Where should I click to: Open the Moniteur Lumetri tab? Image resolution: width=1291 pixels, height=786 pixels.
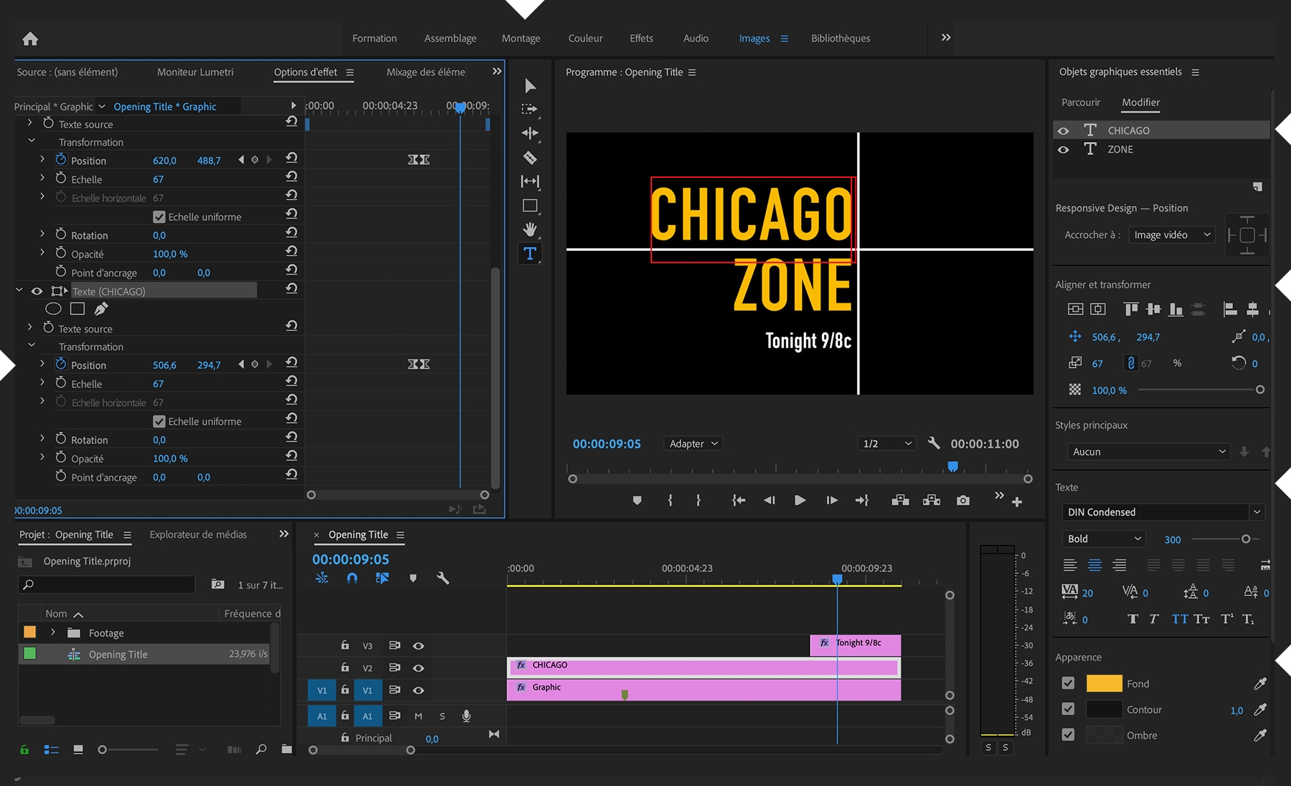point(194,72)
